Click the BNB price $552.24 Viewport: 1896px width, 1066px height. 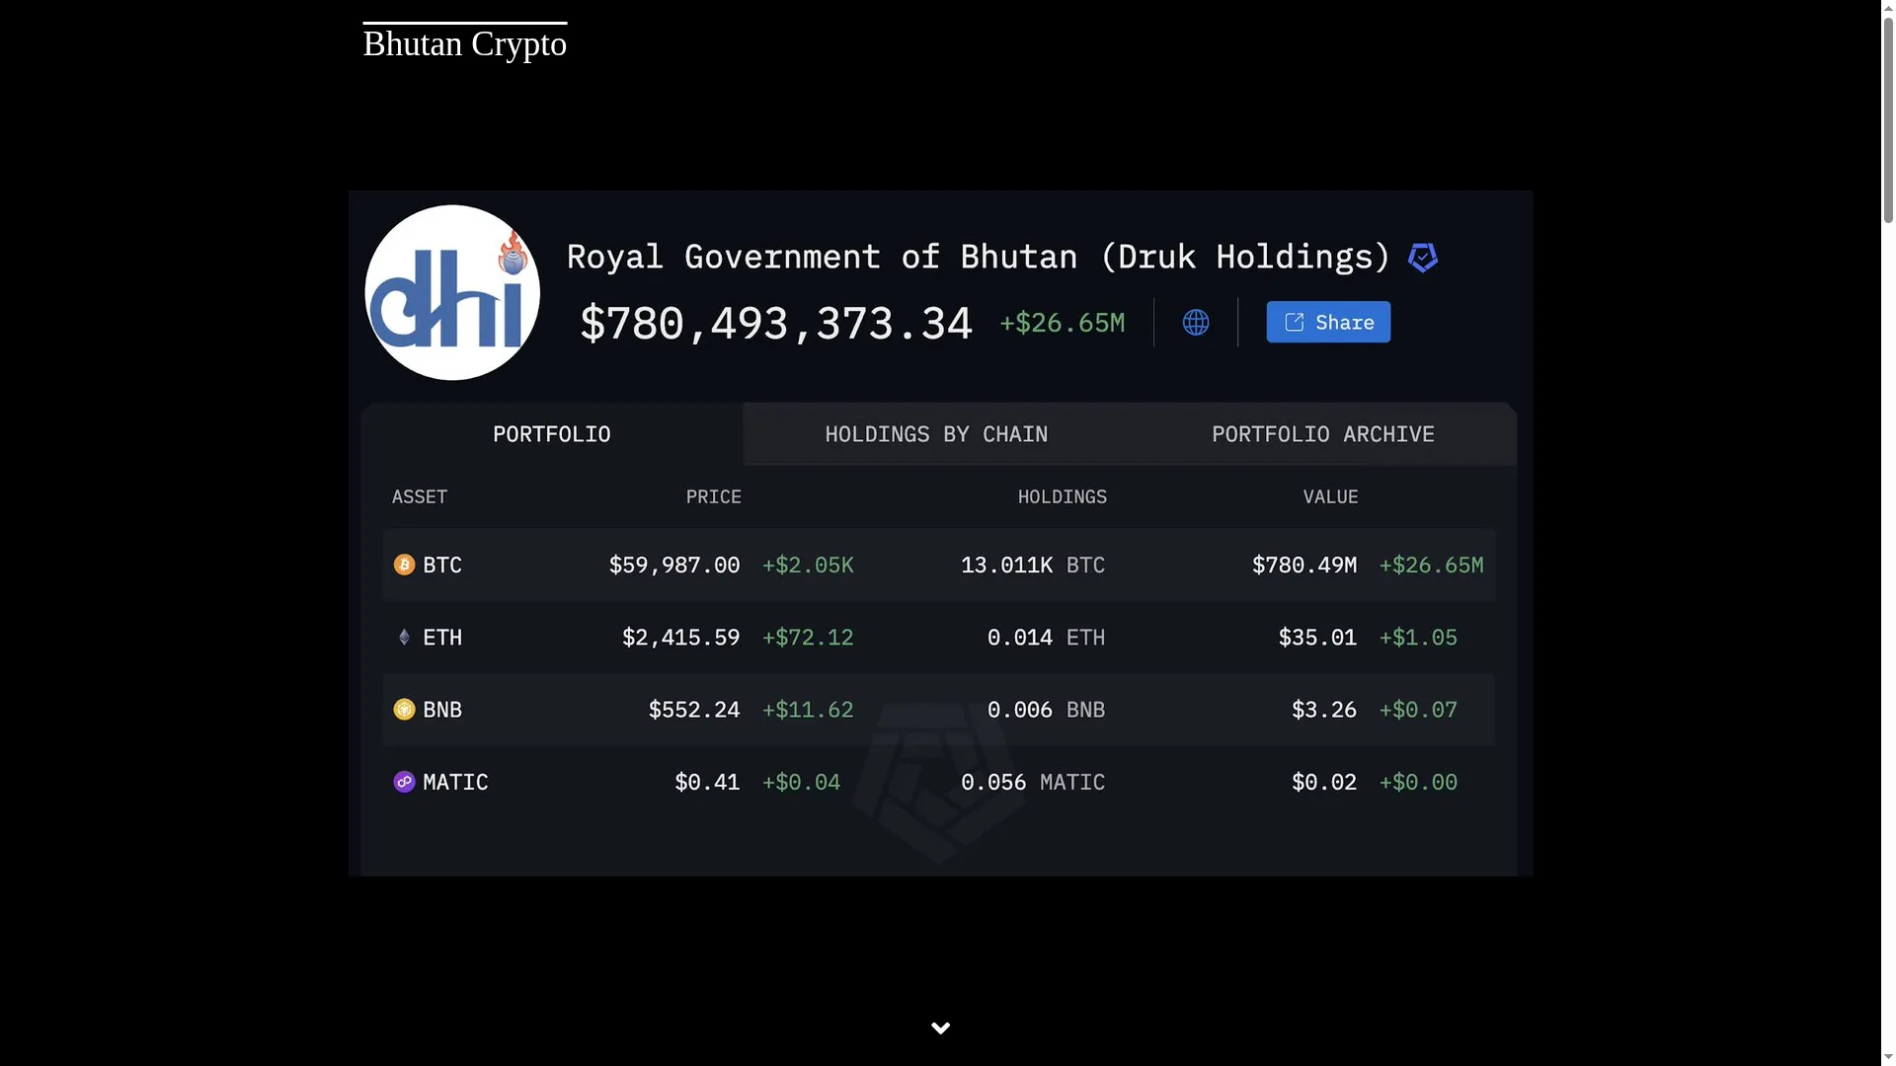[694, 710]
